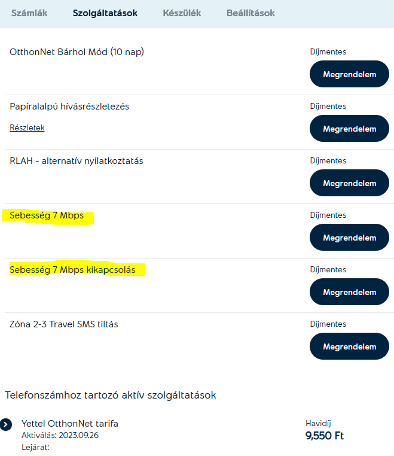Open the Részletek link
The height and width of the screenshot is (456, 394).
coord(27,127)
